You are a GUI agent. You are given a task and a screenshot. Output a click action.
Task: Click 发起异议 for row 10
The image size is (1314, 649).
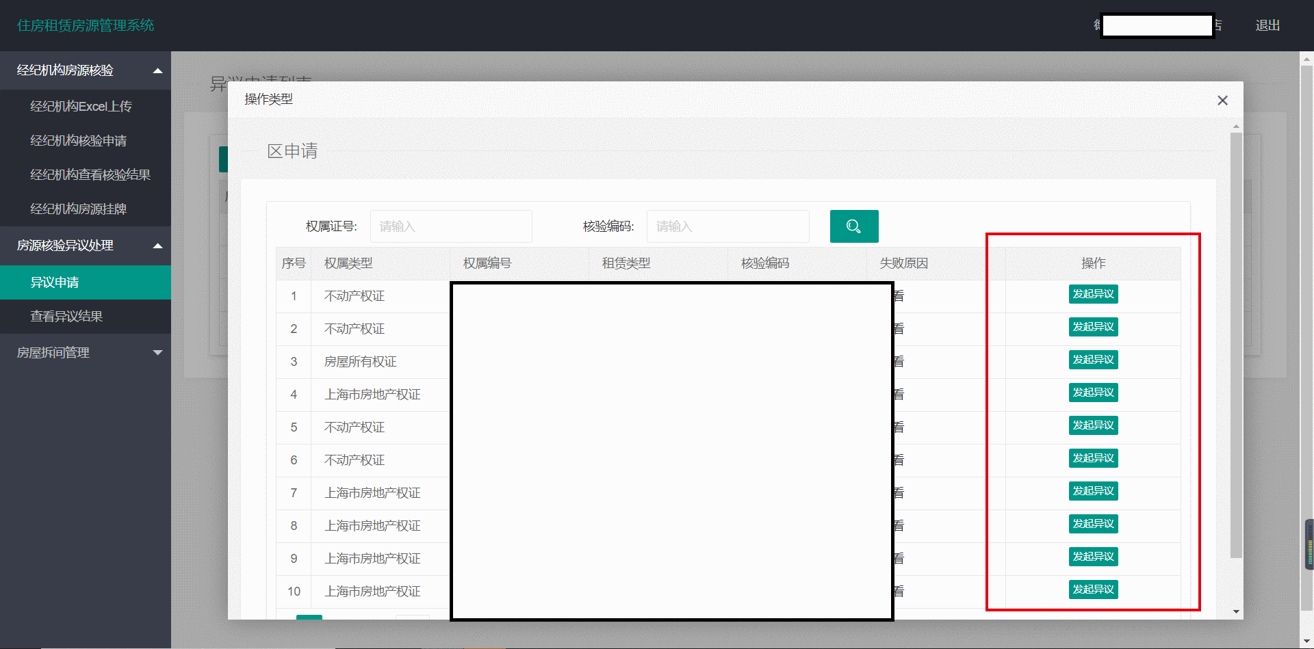pyautogui.click(x=1093, y=590)
